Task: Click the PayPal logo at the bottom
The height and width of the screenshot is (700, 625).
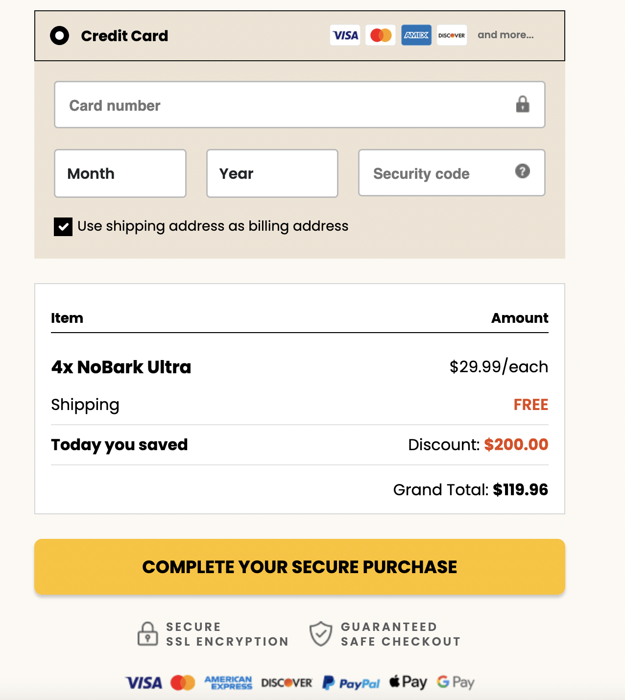Action: 351,682
